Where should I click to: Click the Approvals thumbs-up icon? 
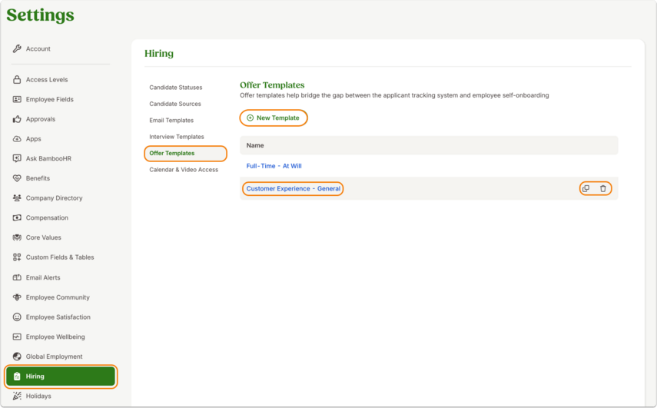17,119
